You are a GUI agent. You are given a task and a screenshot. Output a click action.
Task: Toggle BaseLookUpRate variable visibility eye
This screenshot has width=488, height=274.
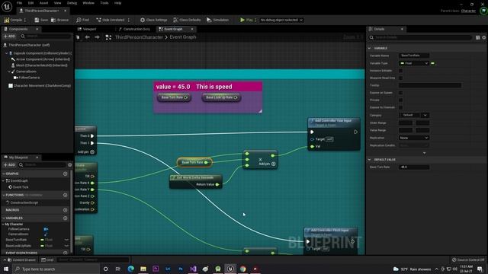point(66,246)
